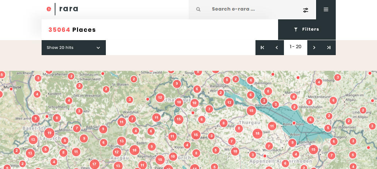377x169 pixels.
Task: Open advanced search options sliders icon
Action: (305, 10)
